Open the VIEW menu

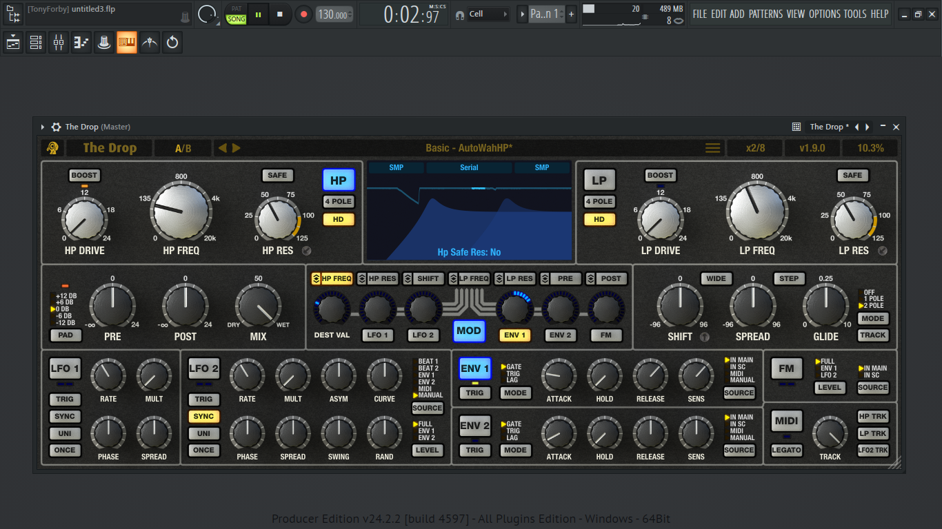coord(796,14)
